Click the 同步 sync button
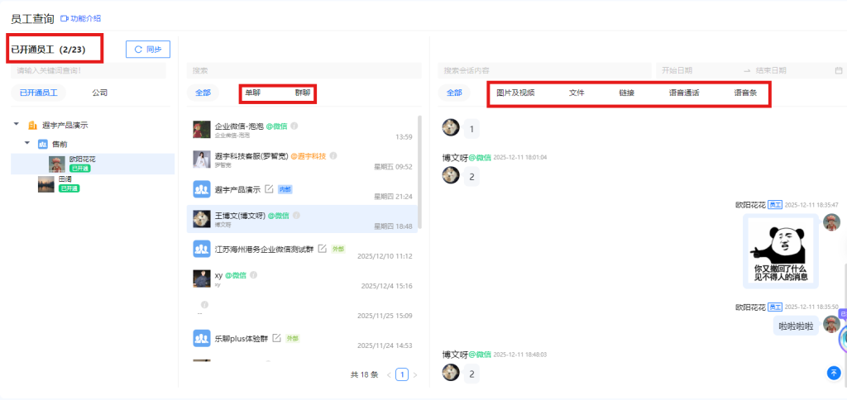 148,50
